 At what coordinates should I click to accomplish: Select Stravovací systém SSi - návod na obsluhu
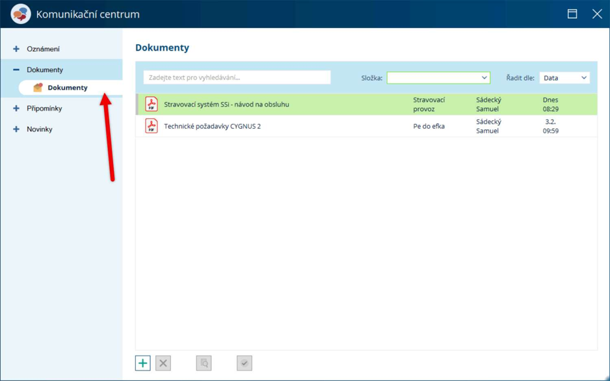tap(226, 104)
